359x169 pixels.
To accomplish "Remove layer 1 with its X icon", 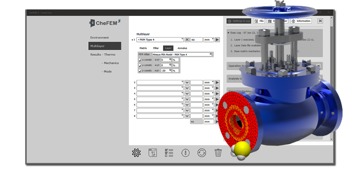I will coord(187,40).
